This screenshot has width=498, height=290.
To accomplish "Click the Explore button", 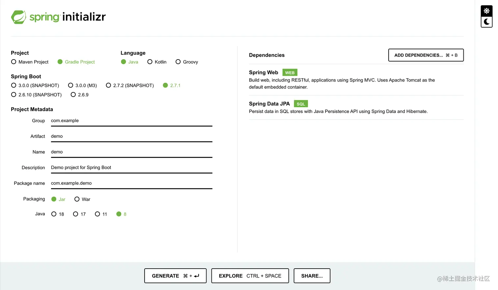I will [x=250, y=276].
